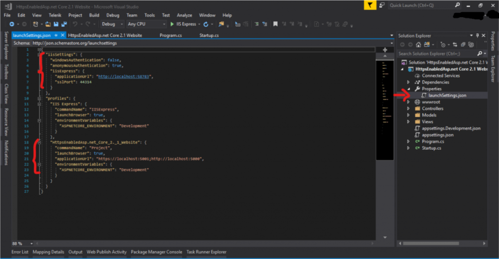Close the launchSettings.json editor tab
The image size is (499, 259).
63,35
